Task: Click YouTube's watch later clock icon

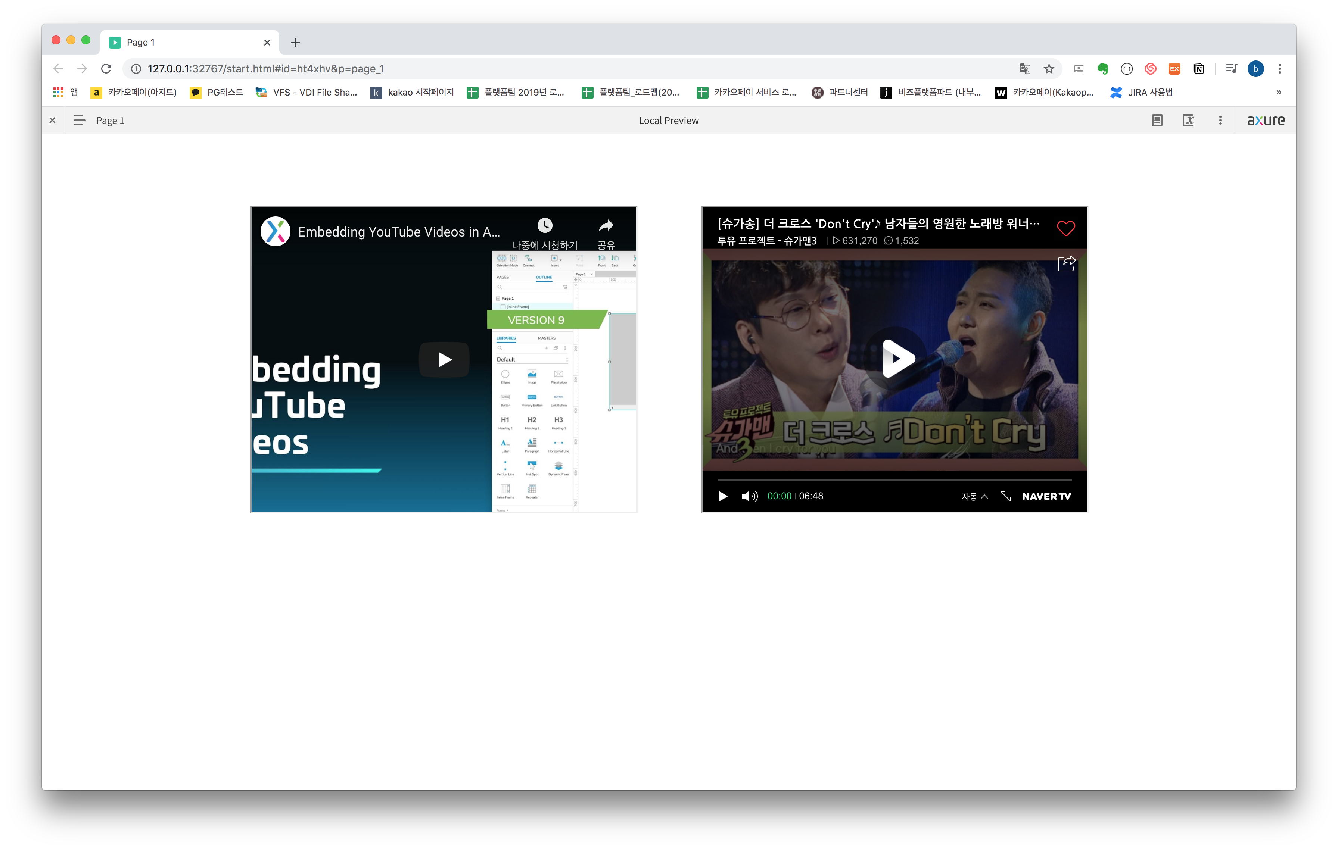Action: [x=545, y=225]
